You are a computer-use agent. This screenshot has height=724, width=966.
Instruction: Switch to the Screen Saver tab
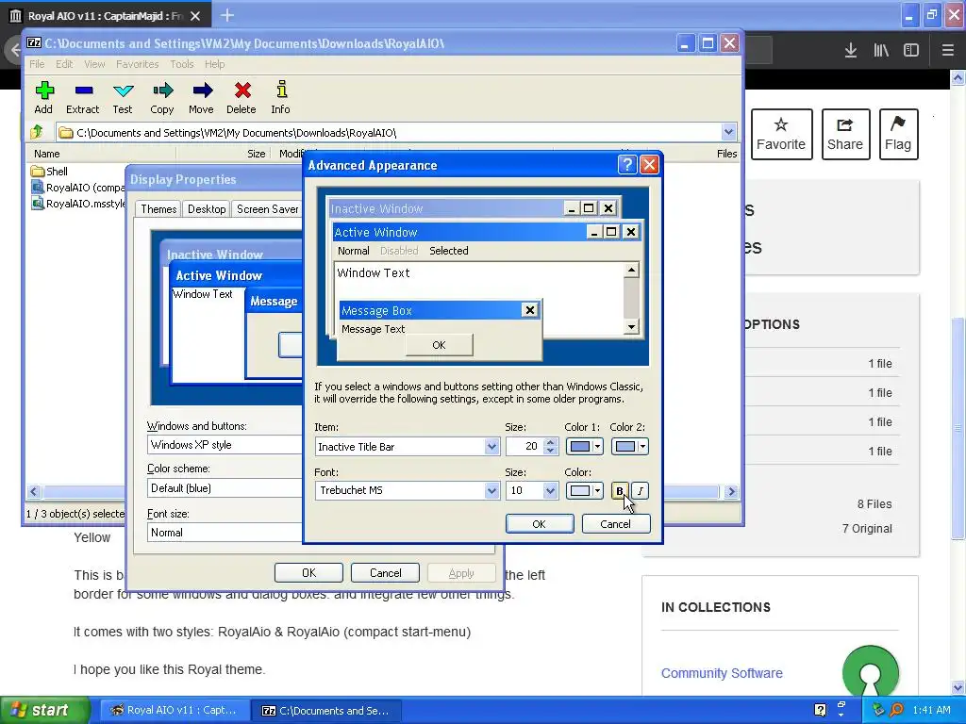(267, 208)
